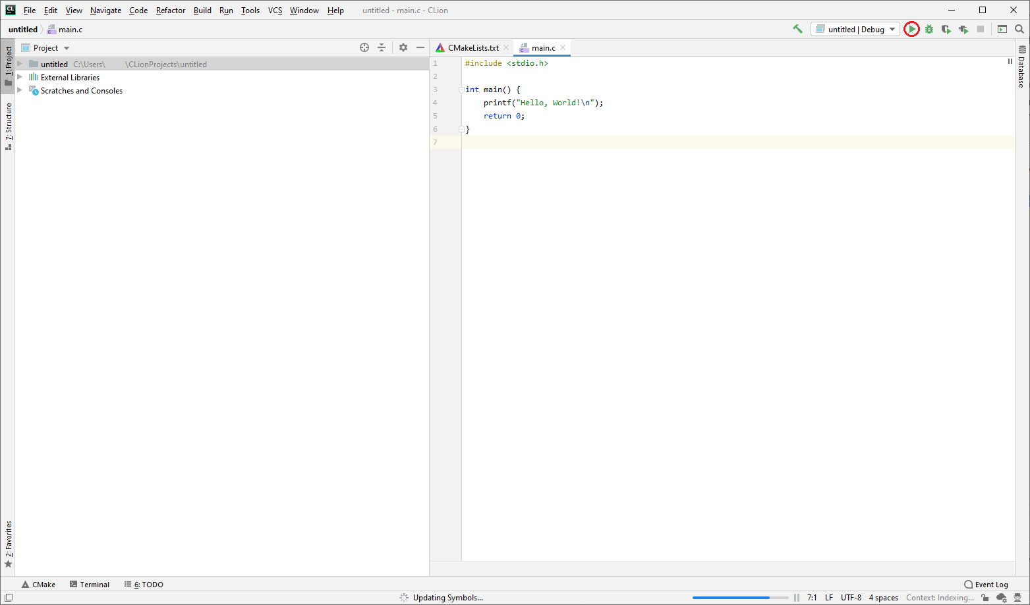The height and width of the screenshot is (605, 1030).
Task: Toggle the read-only lock icon
Action: [985, 598]
